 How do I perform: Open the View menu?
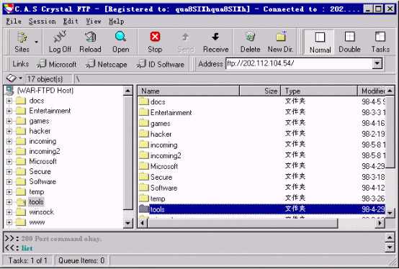click(x=94, y=22)
